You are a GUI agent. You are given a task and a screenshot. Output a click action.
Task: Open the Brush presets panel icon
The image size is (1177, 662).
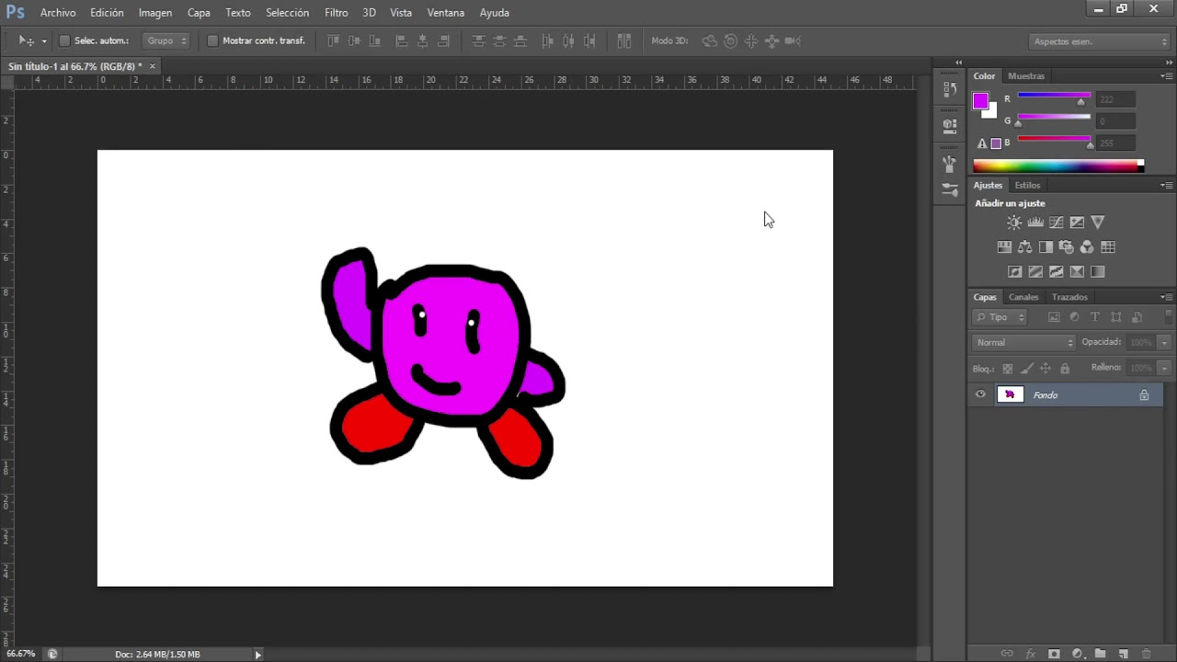click(950, 188)
